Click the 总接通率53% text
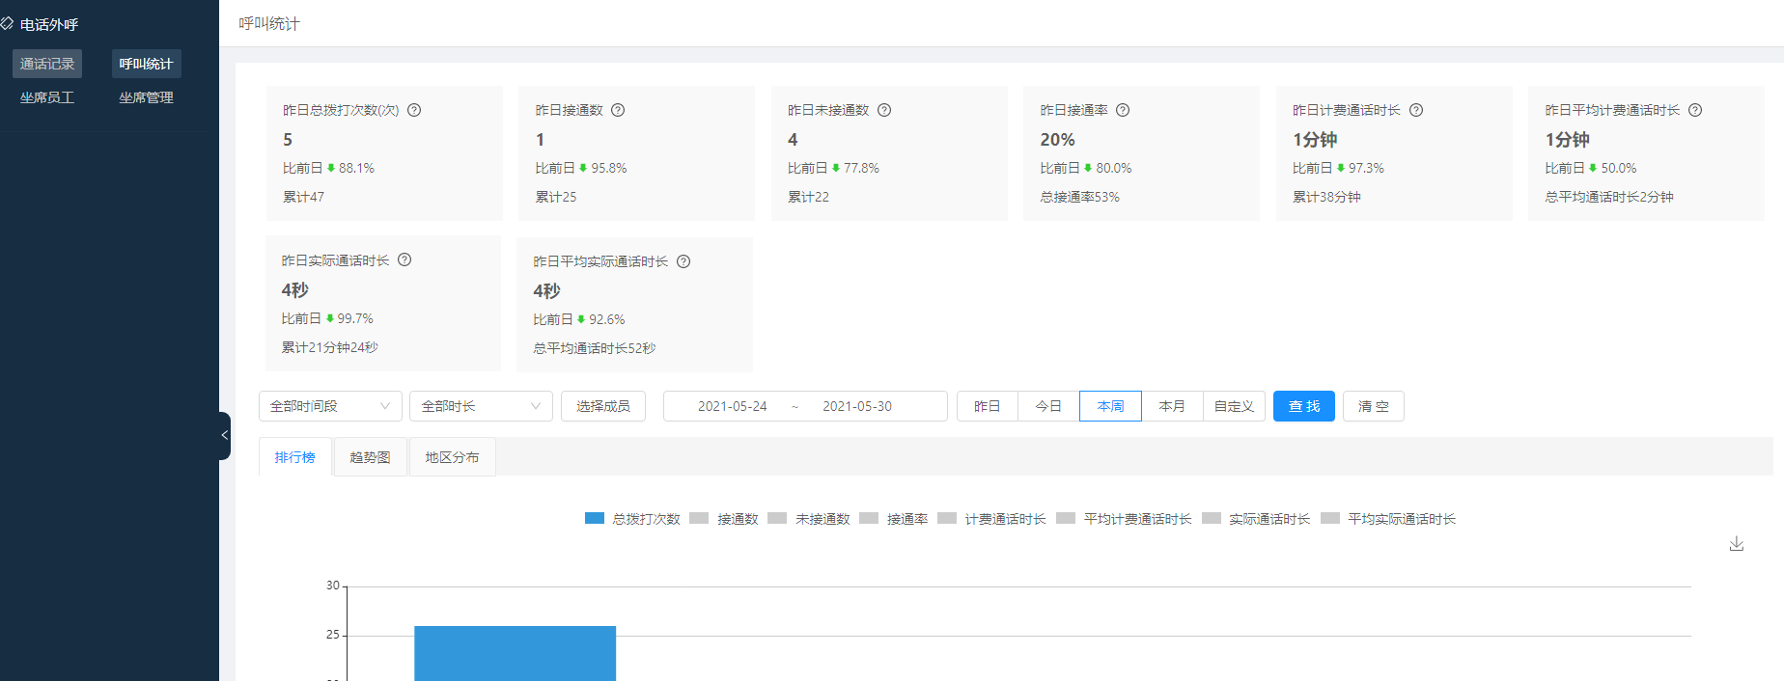This screenshot has height=681, width=1784. [x=1080, y=197]
